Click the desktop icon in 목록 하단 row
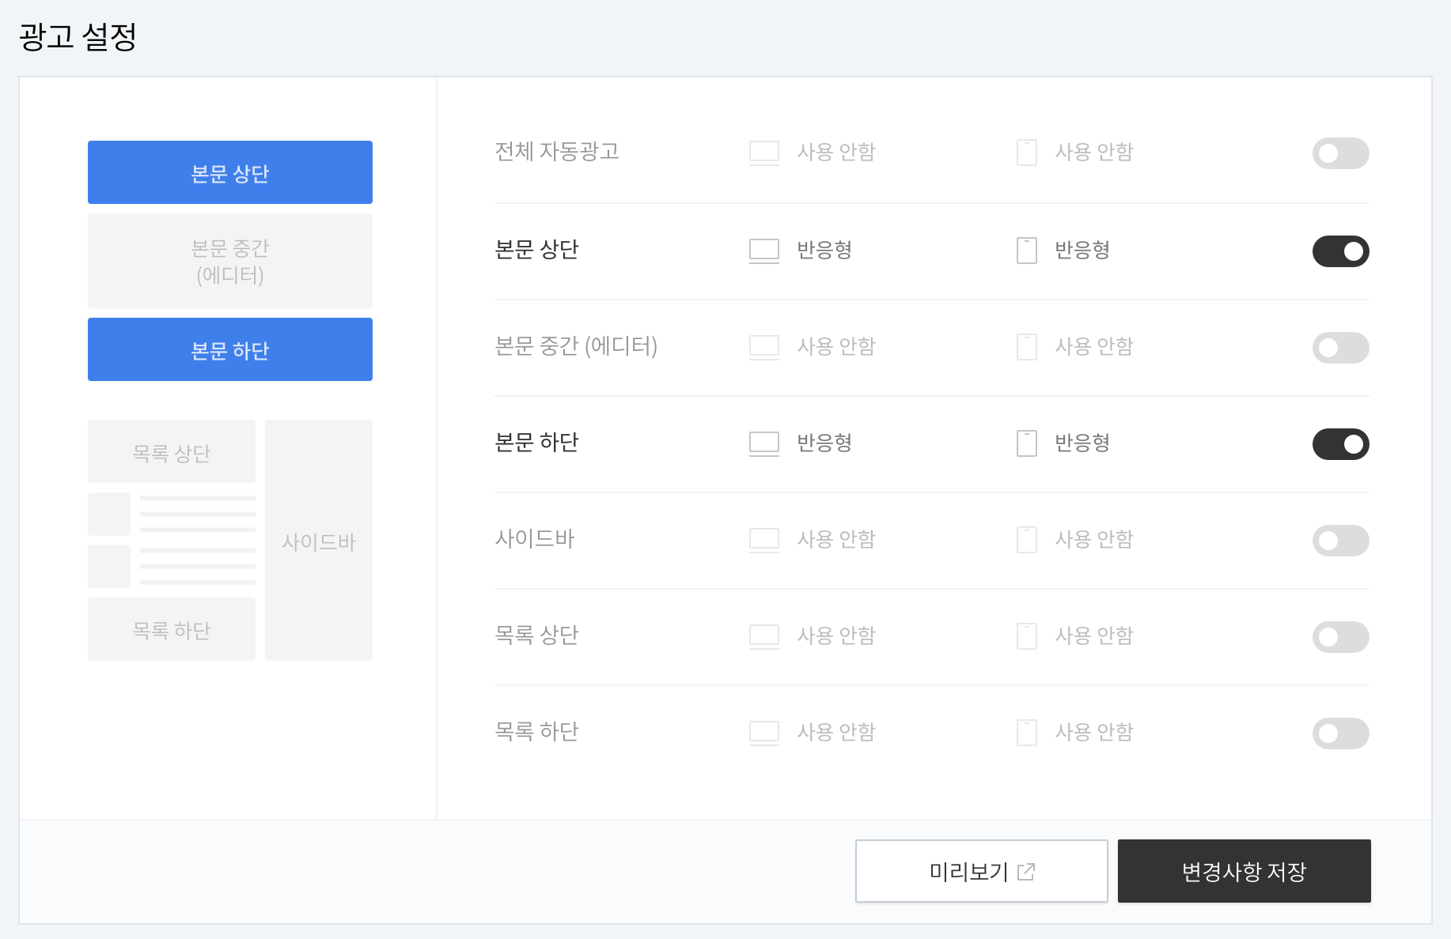The image size is (1451, 939). 763,732
